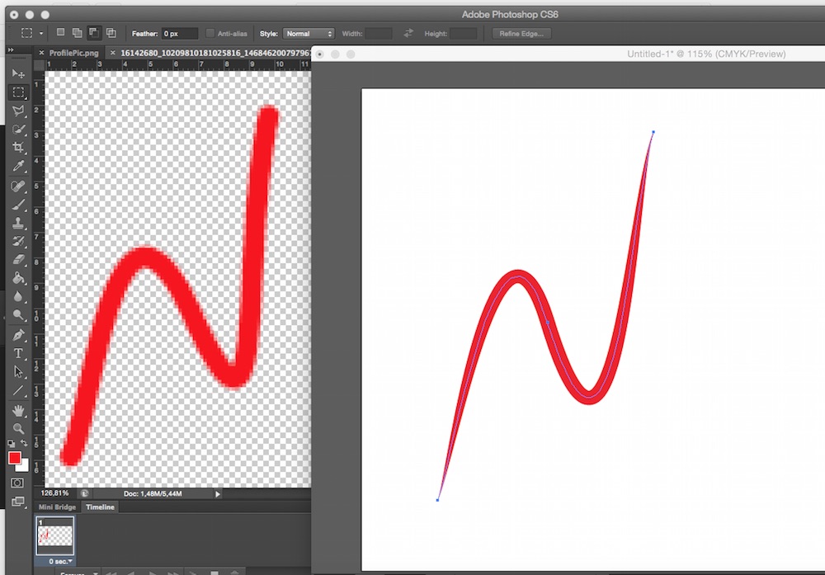Click the Untitled-1* @ 115% window title

coord(706,54)
